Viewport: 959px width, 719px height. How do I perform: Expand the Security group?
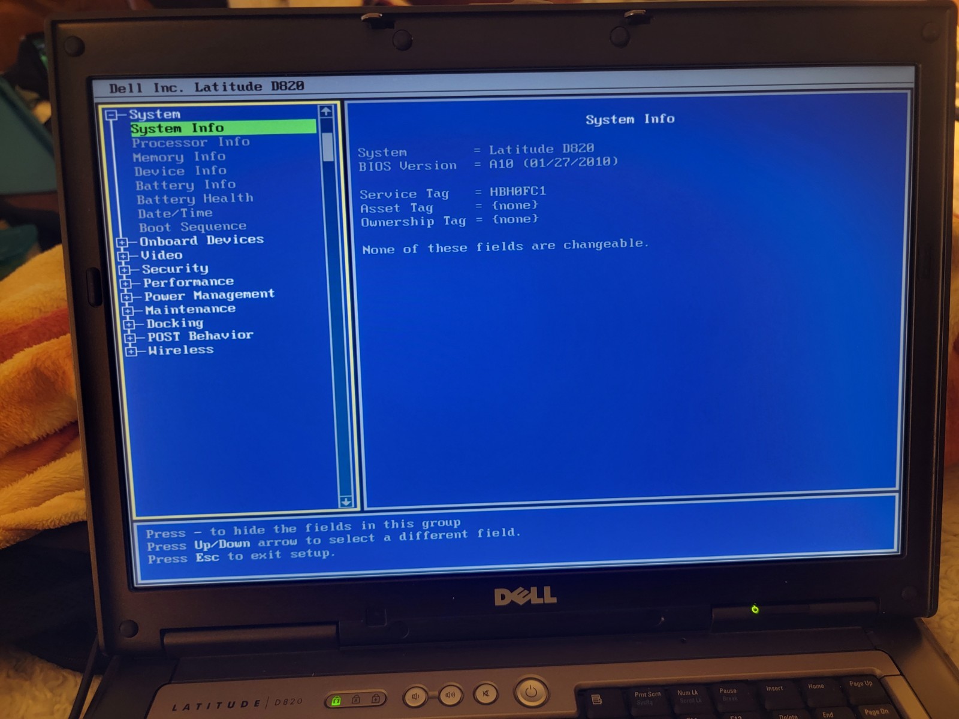coord(125,270)
